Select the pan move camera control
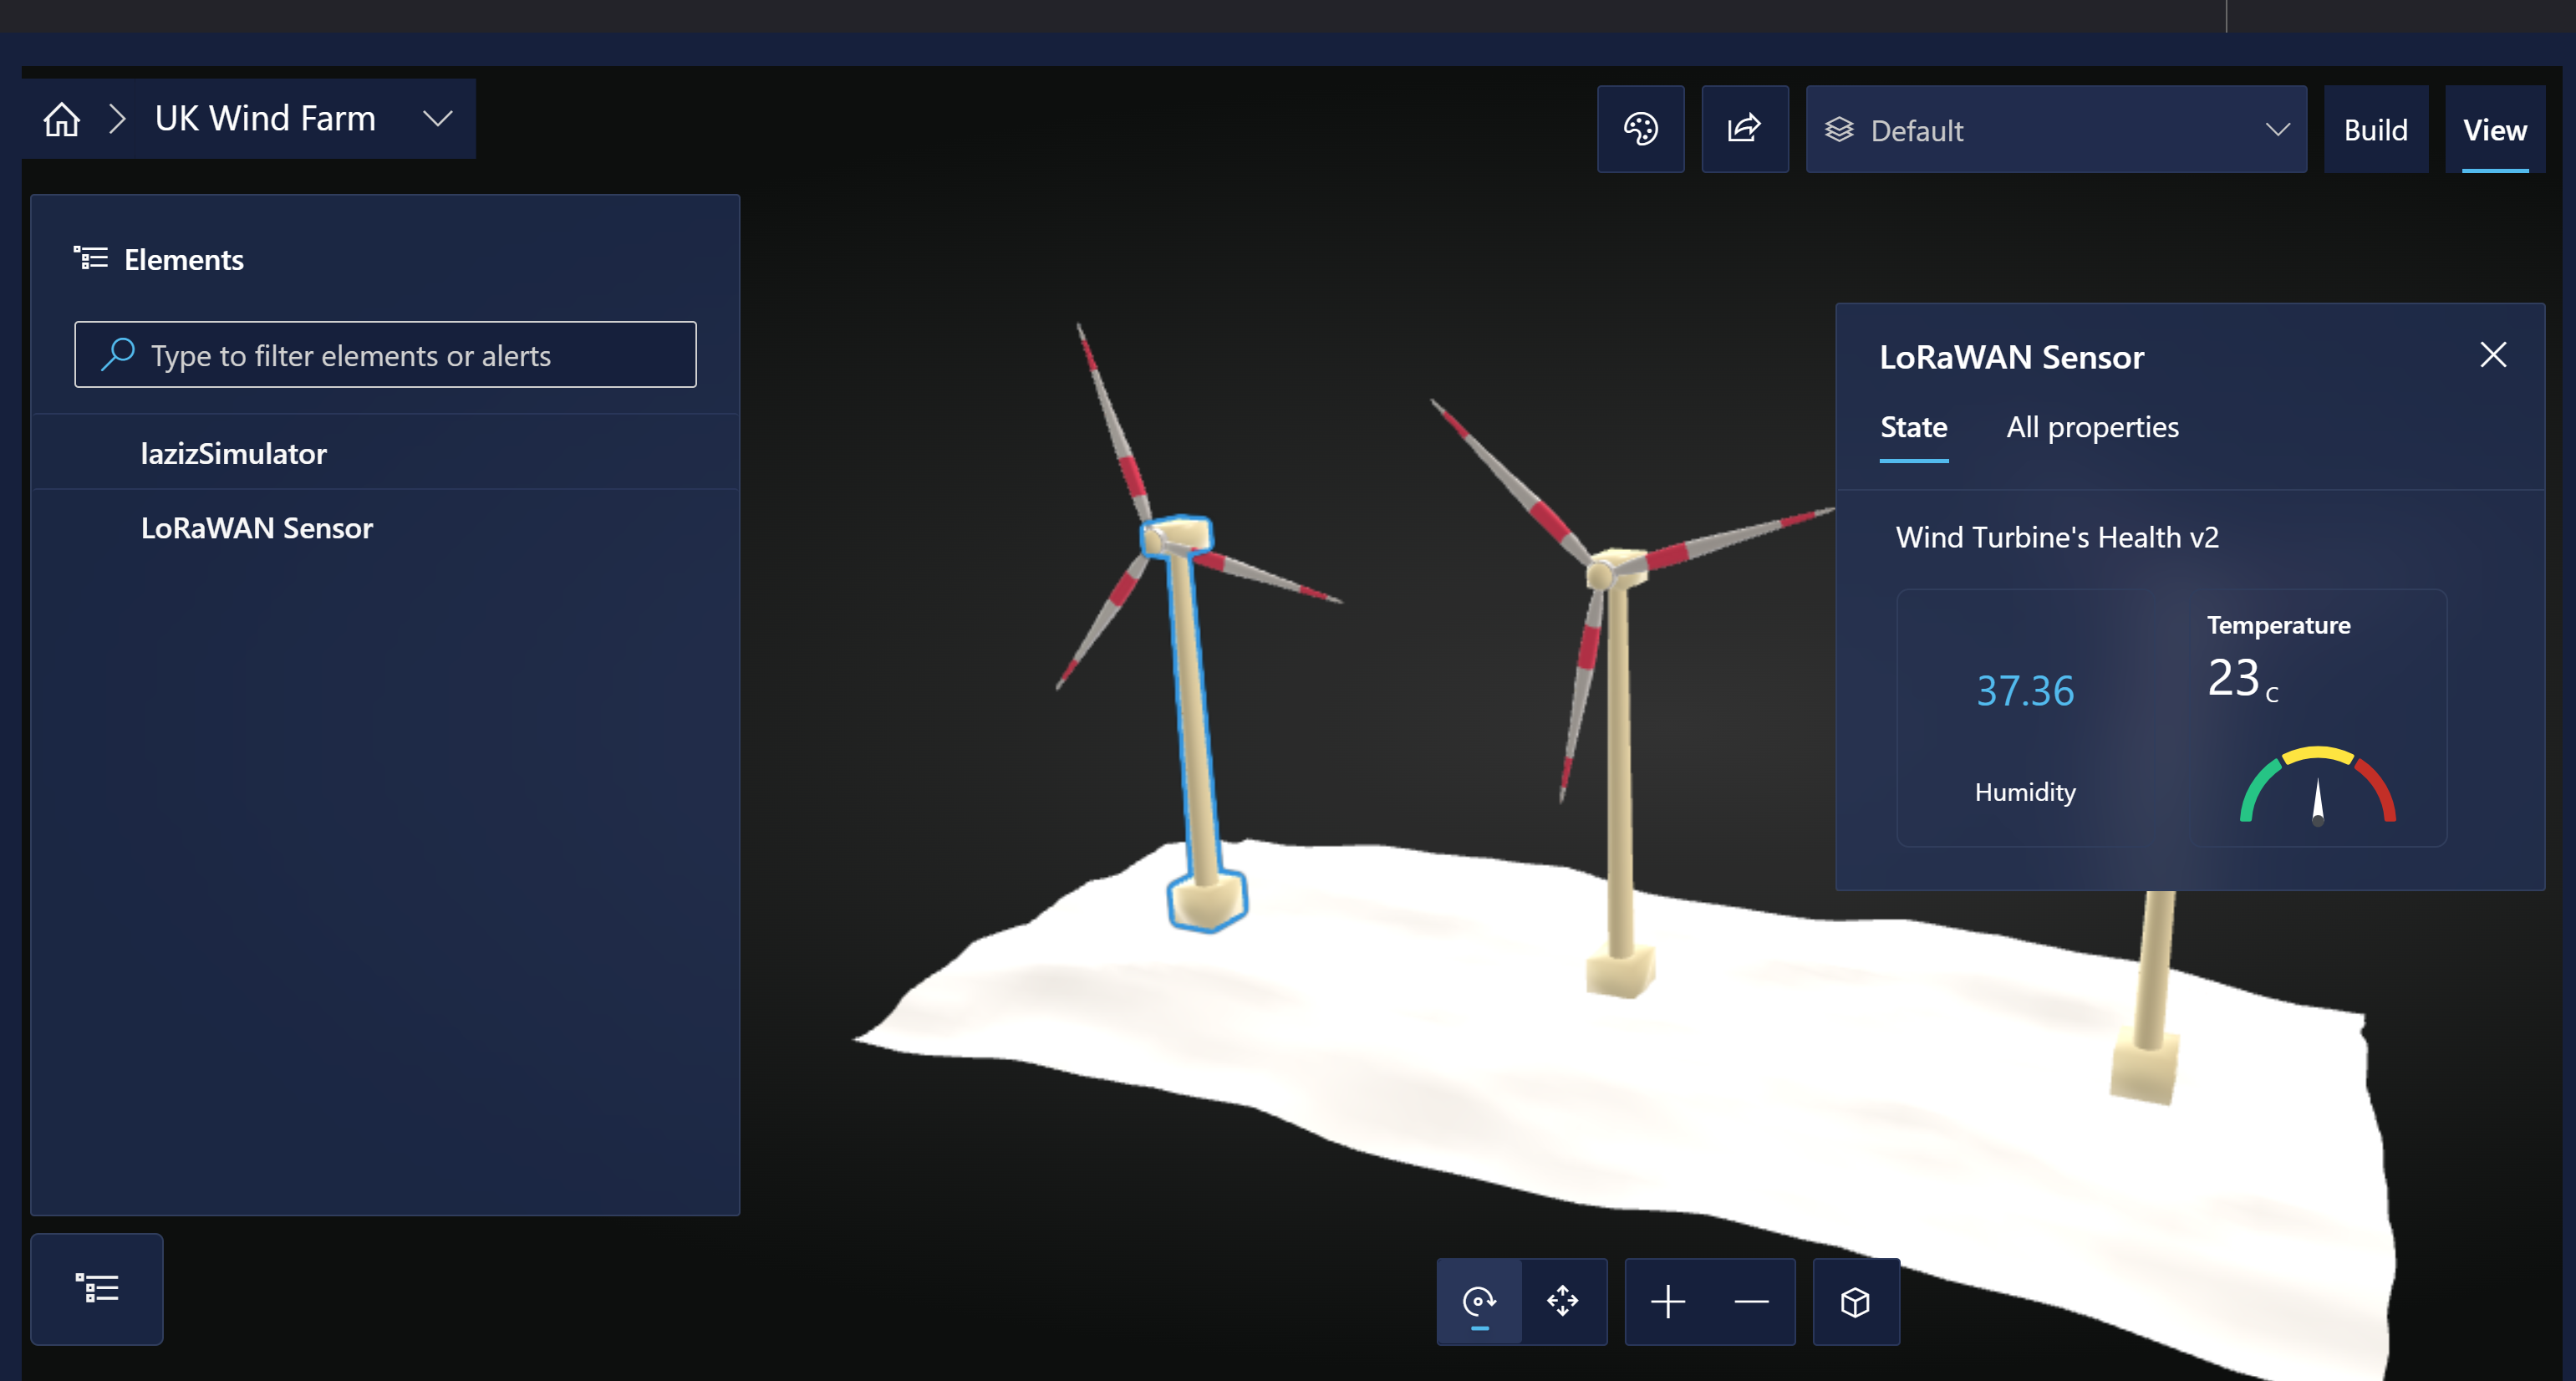The height and width of the screenshot is (1381, 2576). click(x=1562, y=1301)
